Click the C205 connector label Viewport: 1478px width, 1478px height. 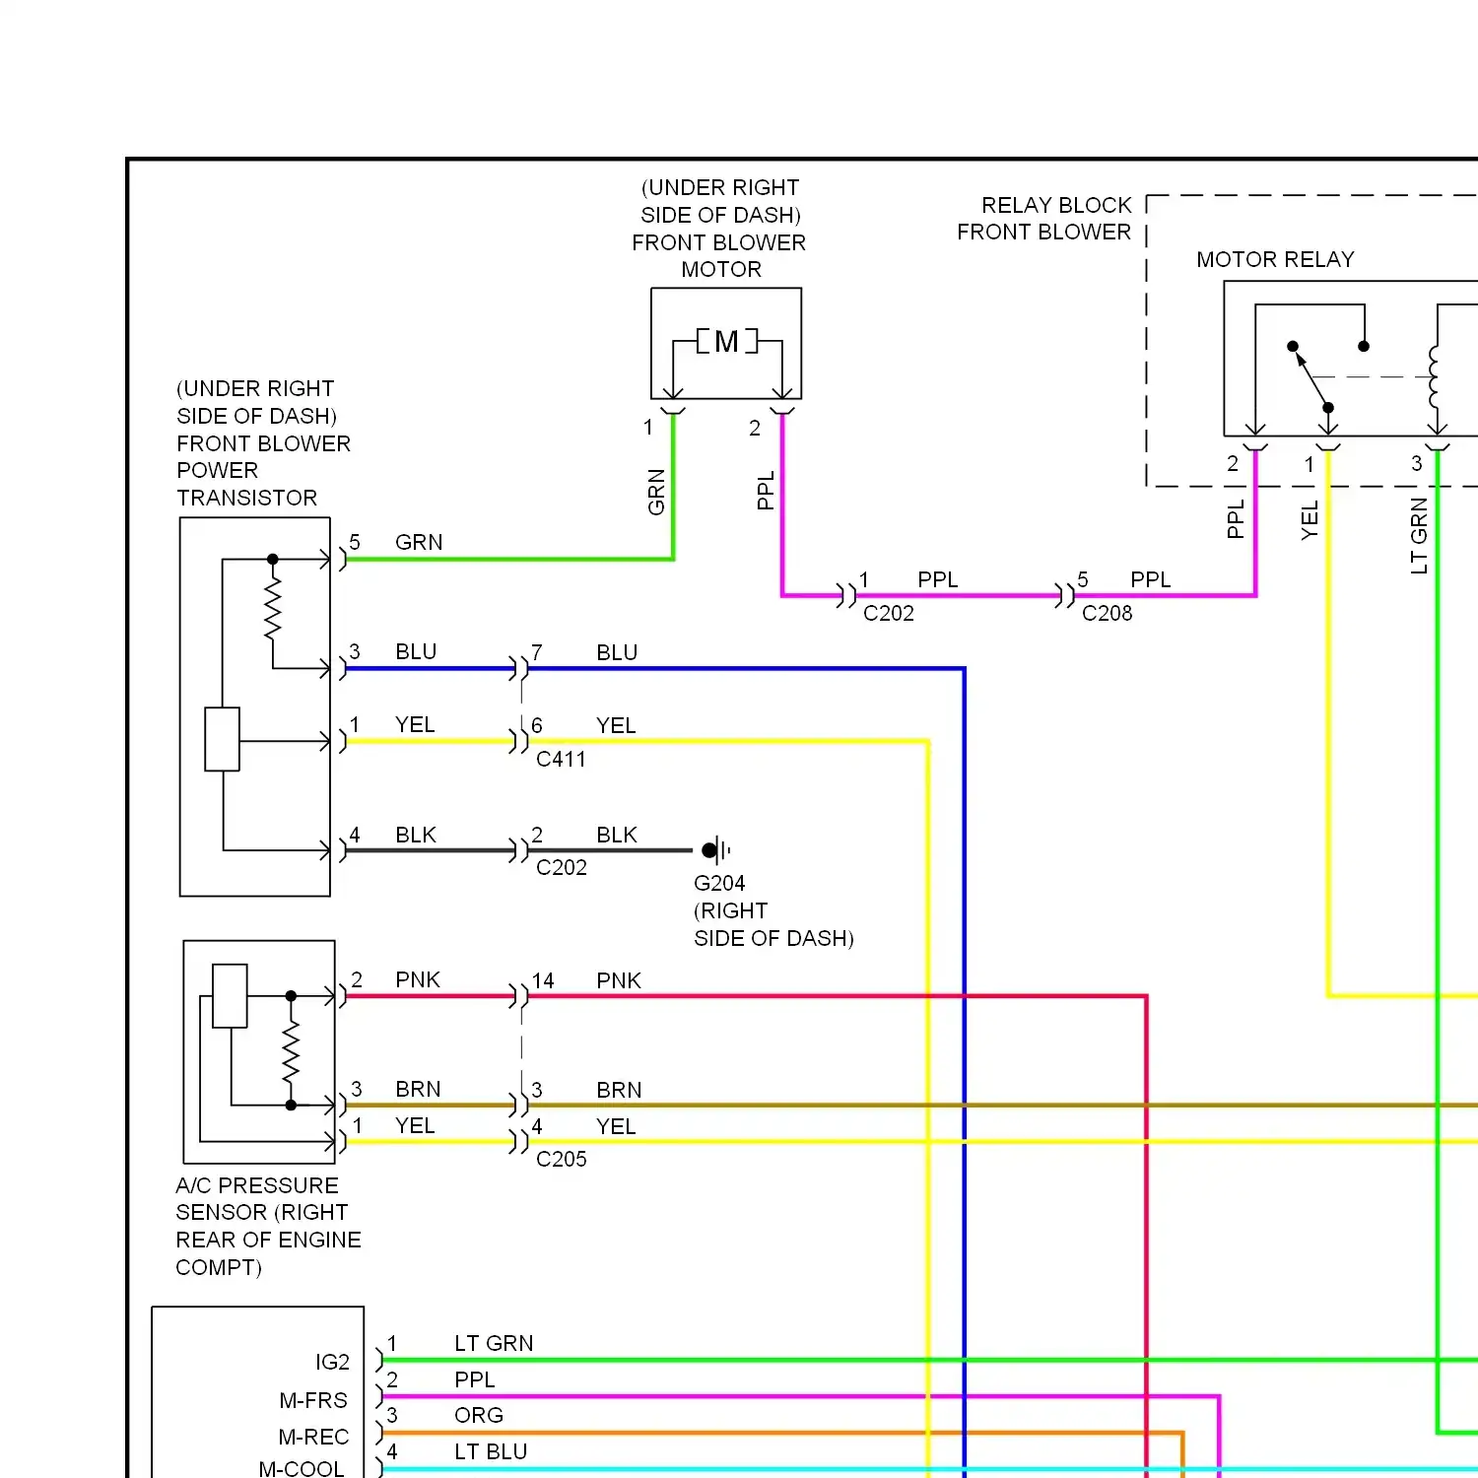point(562,1159)
